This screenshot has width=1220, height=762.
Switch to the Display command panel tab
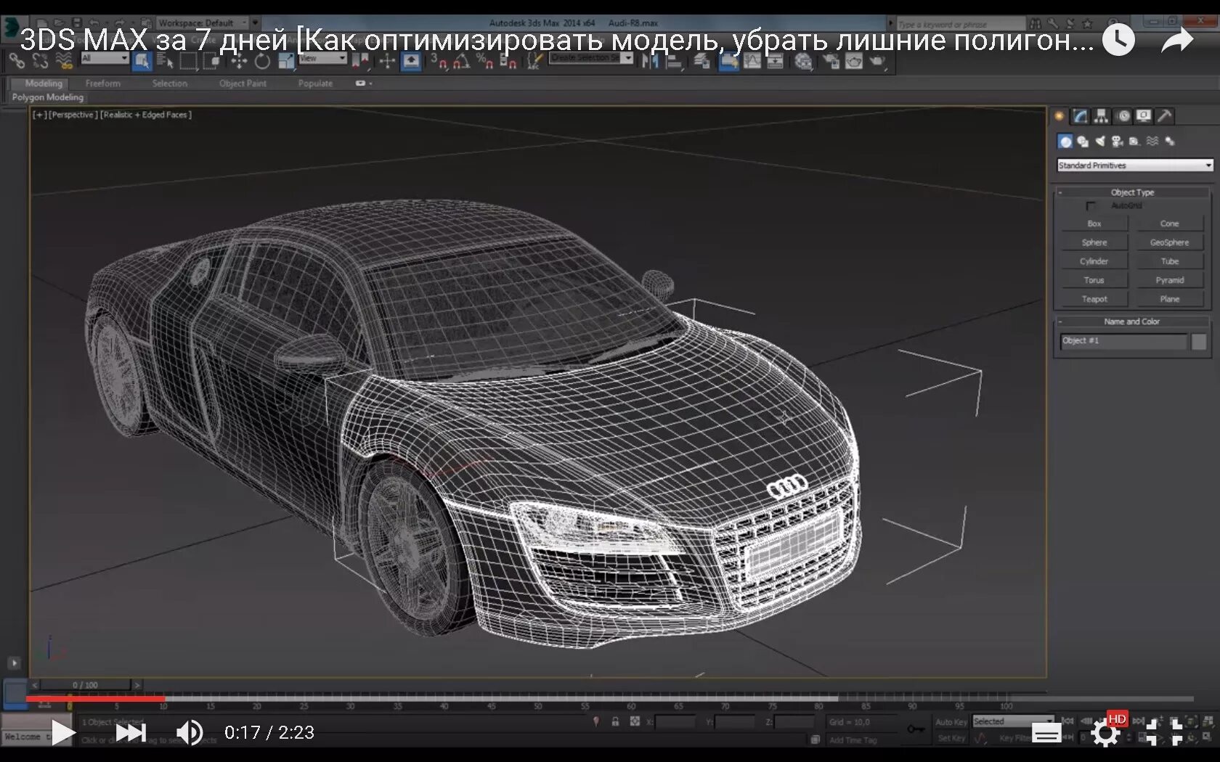(x=1144, y=116)
